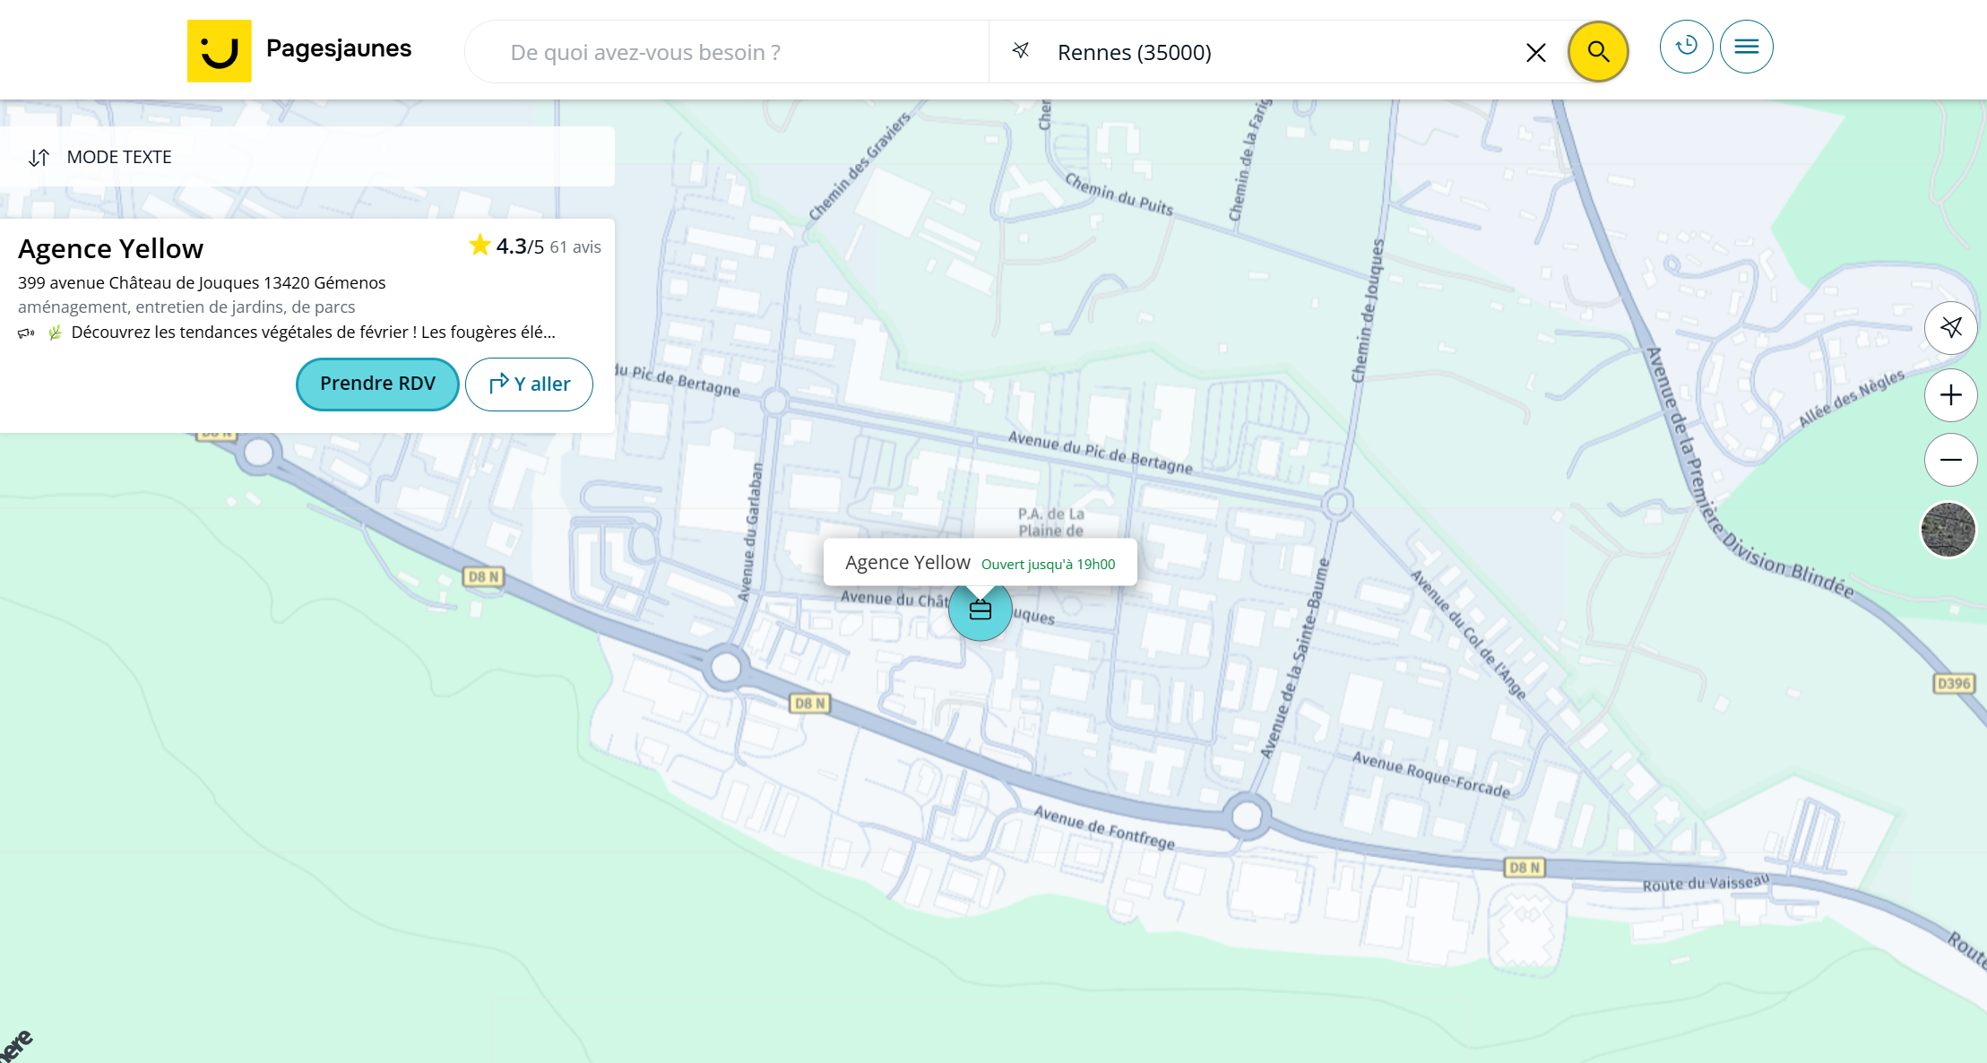Center map on my location
1987x1063 pixels.
pyautogui.click(x=1950, y=328)
